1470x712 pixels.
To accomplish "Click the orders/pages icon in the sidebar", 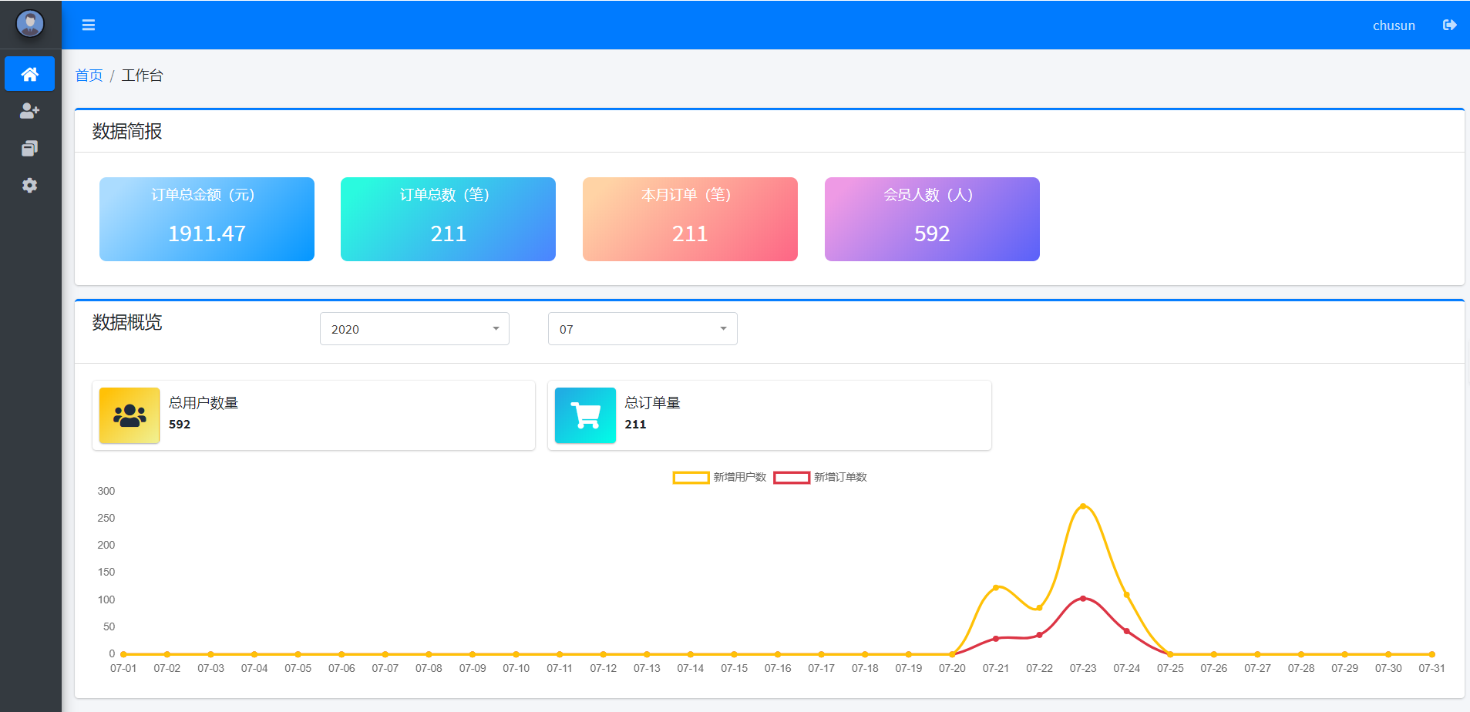I will coord(30,147).
